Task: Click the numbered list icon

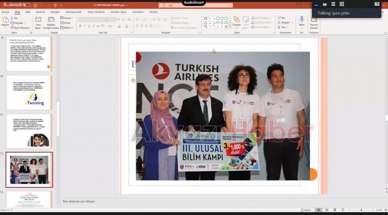Action: coord(145,19)
